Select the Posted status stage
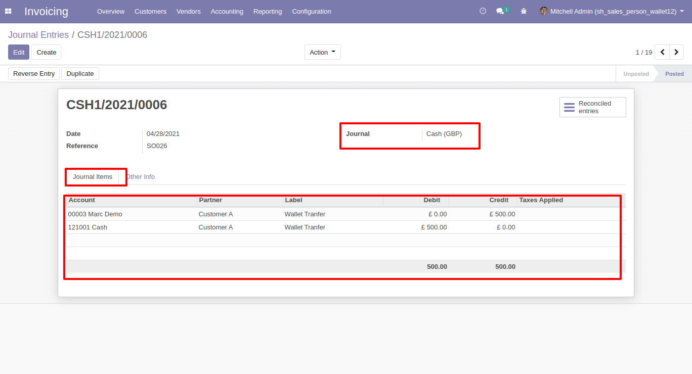The height and width of the screenshot is (374, 692). click(674, 74)
